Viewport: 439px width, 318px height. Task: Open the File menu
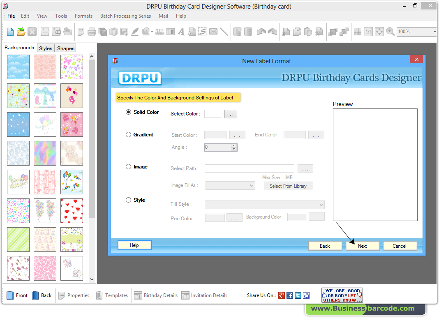11,16
